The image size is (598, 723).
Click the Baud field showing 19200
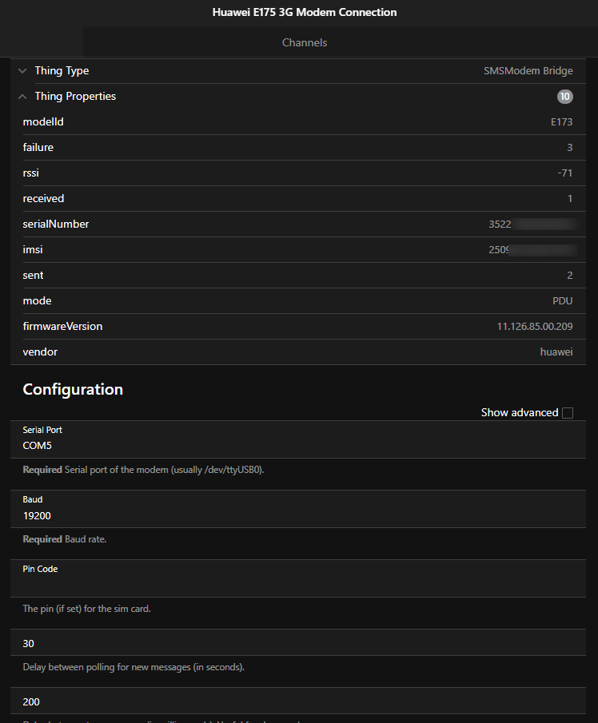[299, 515]
